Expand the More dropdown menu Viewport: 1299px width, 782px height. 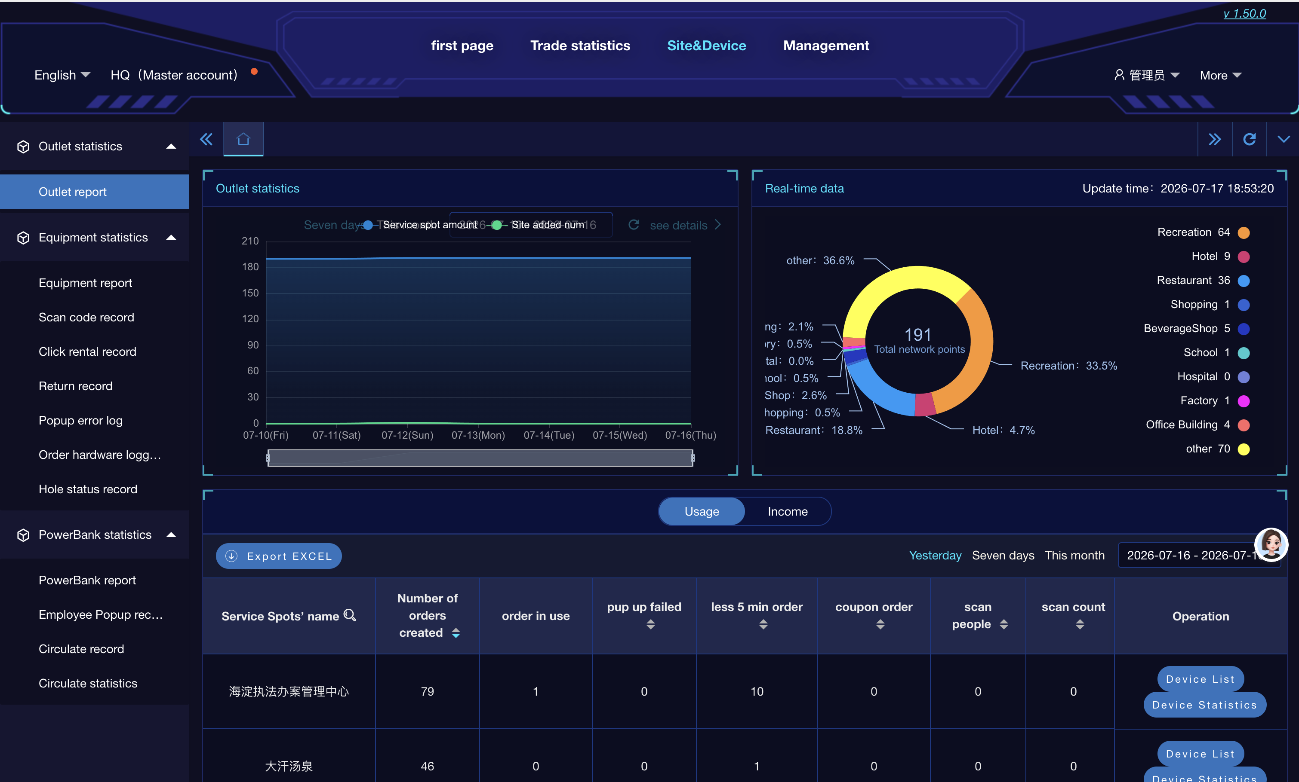click(1220, 75)
